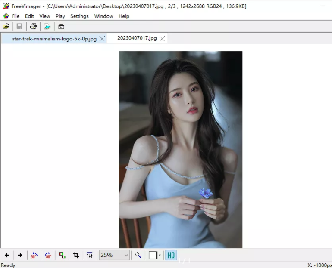Screen dimensions: 332x268
Task: Click the Scanner acquire icon
Action: click(x=47, y=26)
